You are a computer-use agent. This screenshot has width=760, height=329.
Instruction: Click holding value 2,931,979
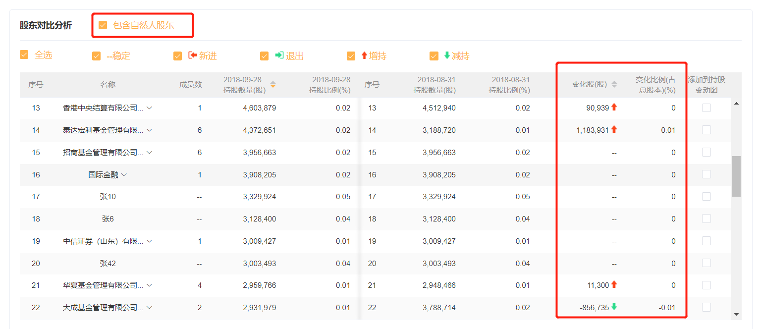(260, 308)
